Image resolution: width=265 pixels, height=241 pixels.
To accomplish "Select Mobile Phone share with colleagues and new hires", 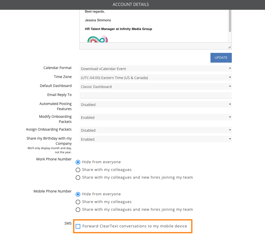I will point(78,210).
